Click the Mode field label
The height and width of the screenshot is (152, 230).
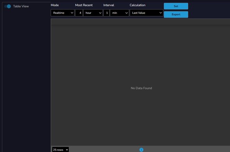pos(55,5)
